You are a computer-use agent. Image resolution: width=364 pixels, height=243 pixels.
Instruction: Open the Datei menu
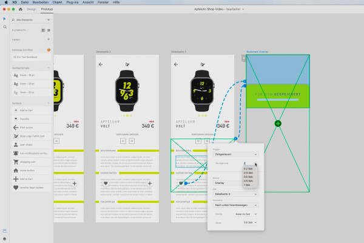25,2
